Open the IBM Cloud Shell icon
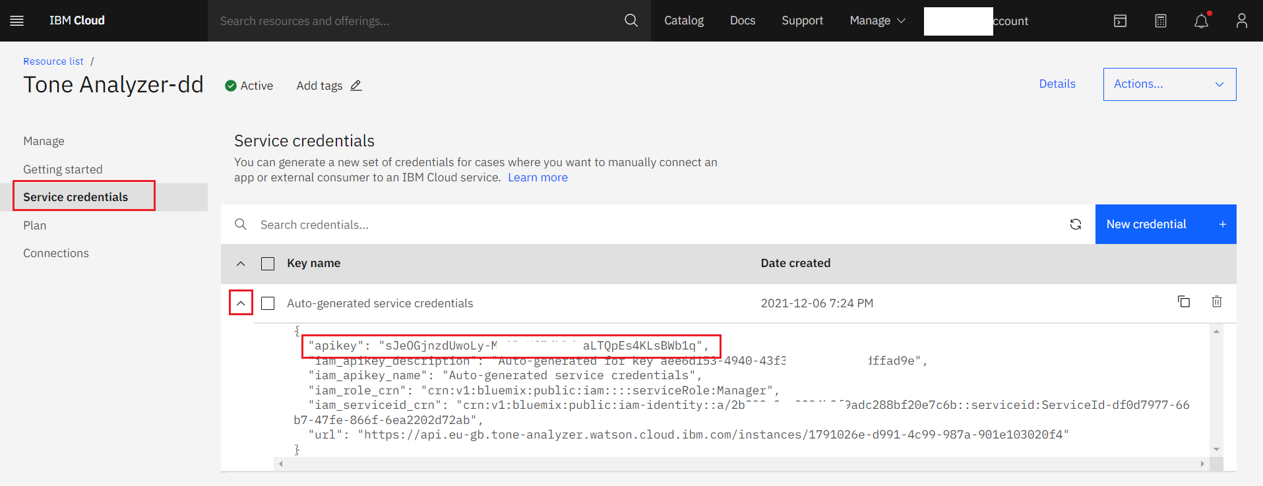Viewport: 1263px width, 486px height. [1120, 20]
